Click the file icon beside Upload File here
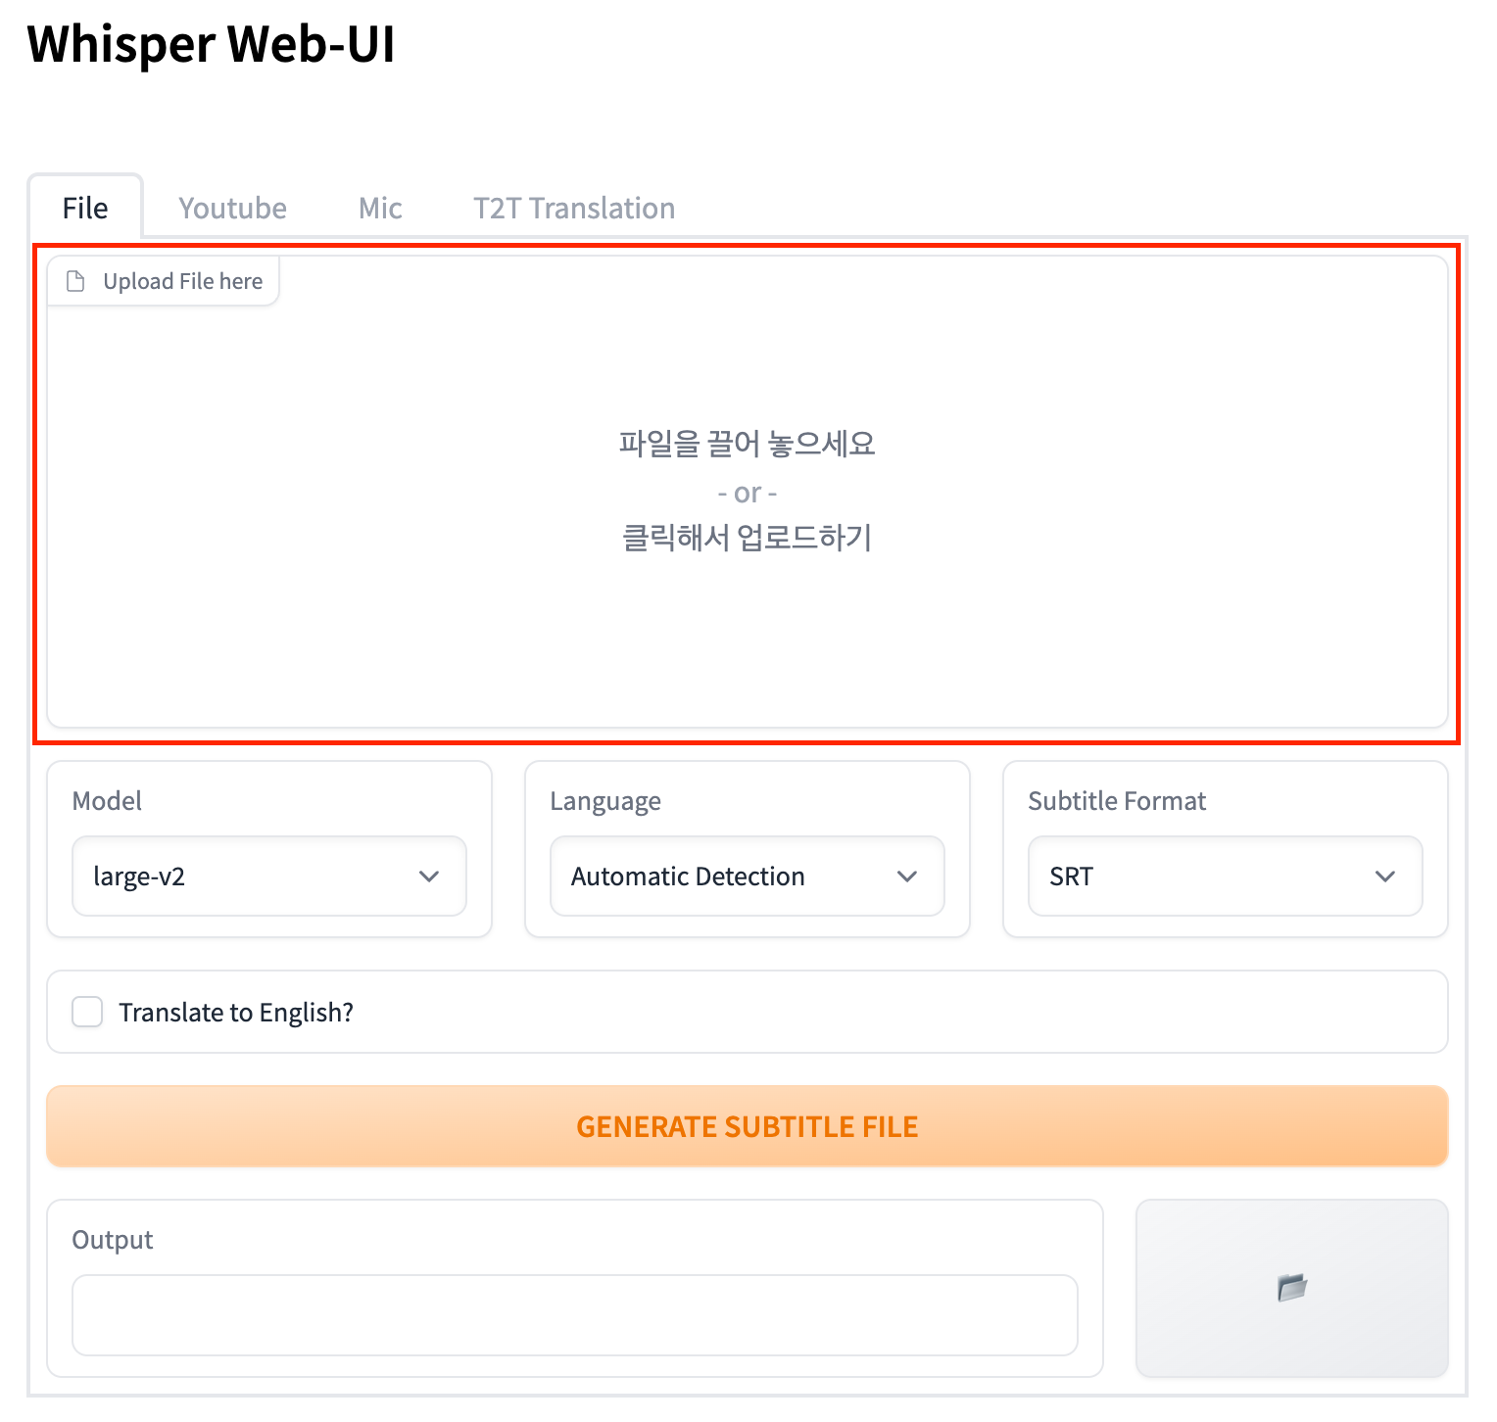Viewport: 1497px width, 1422px height. (75, 281)
